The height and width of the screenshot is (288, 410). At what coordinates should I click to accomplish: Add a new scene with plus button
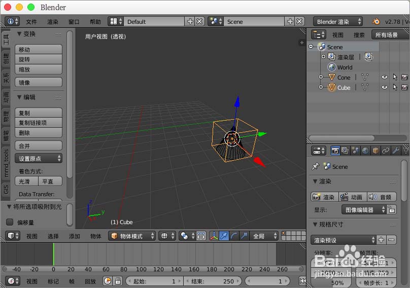290,21
